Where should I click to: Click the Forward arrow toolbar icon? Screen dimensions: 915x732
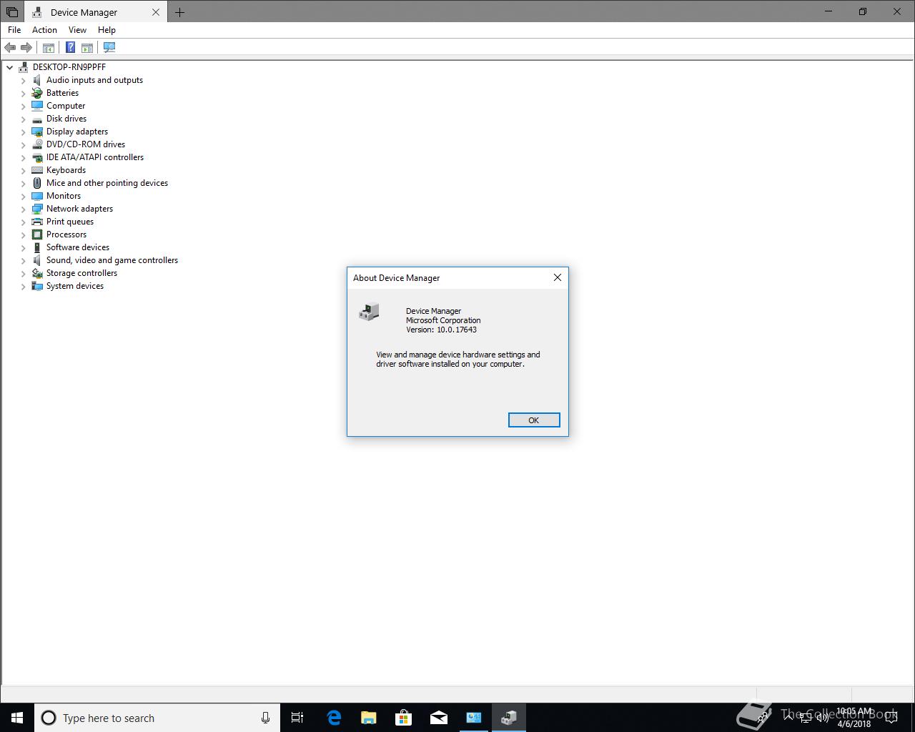point(26,47)
